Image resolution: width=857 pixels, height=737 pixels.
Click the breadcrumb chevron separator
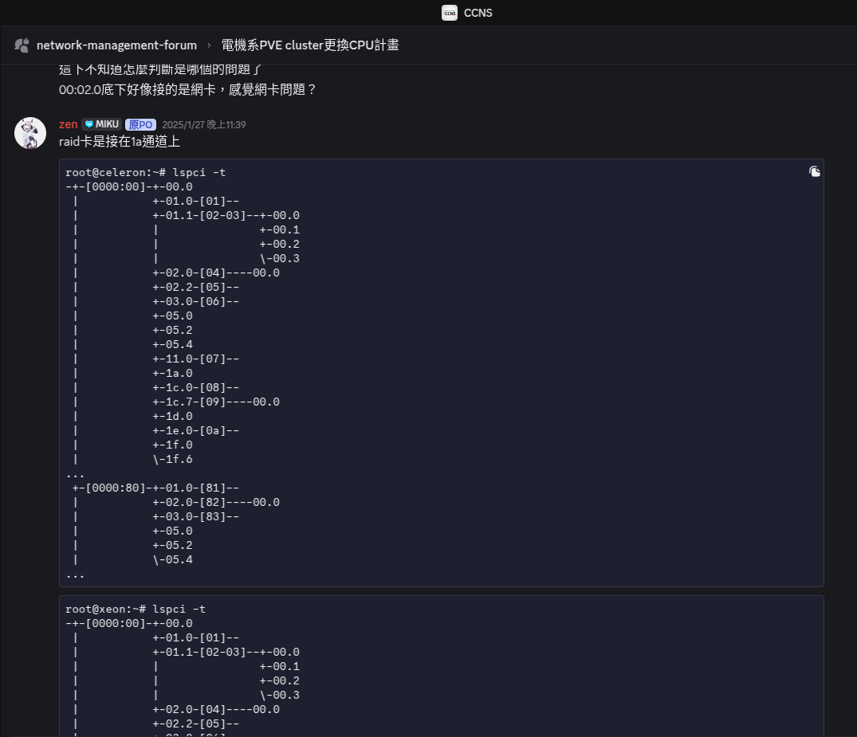coord(210,45)
